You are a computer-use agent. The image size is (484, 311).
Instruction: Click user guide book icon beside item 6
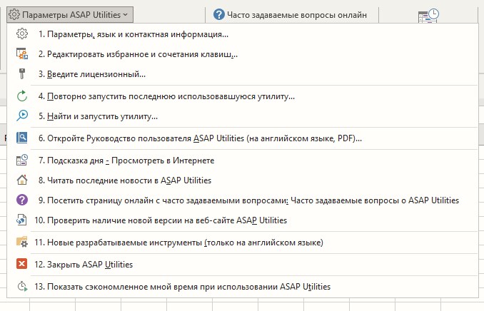[x=22, y=138]
